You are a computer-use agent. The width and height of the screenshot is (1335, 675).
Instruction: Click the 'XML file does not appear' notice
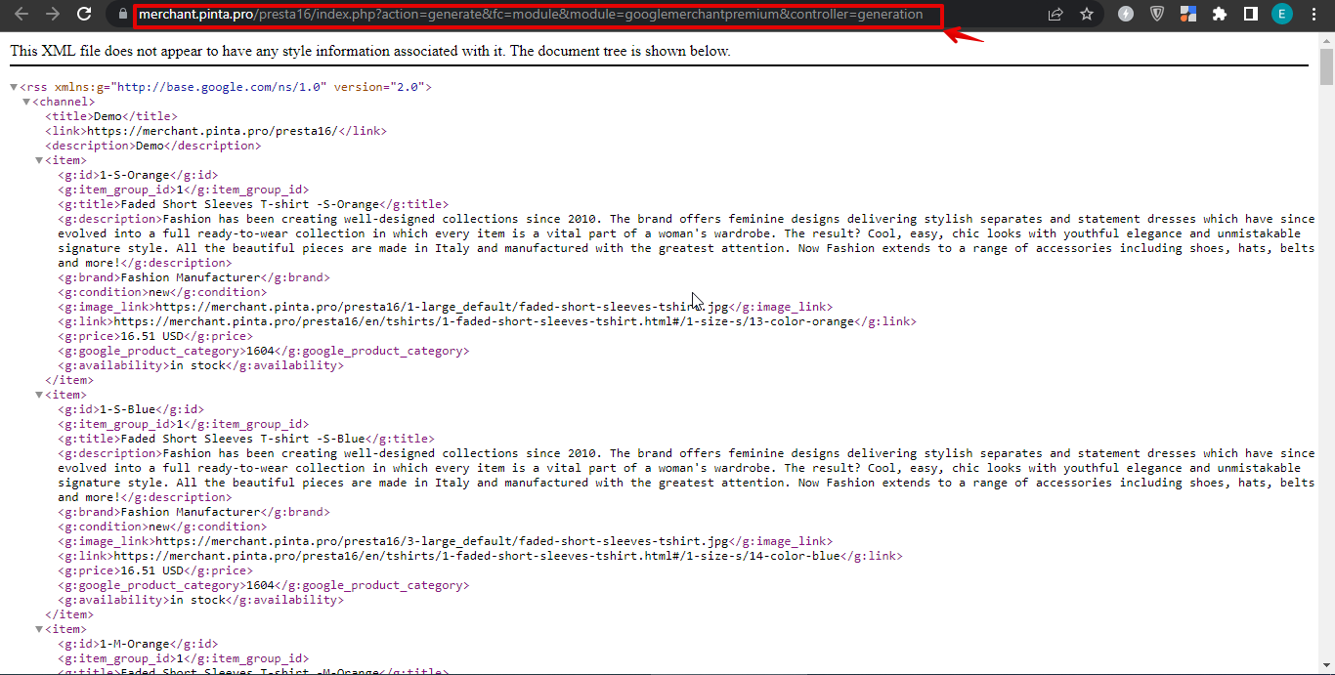(x=369, y=51)
